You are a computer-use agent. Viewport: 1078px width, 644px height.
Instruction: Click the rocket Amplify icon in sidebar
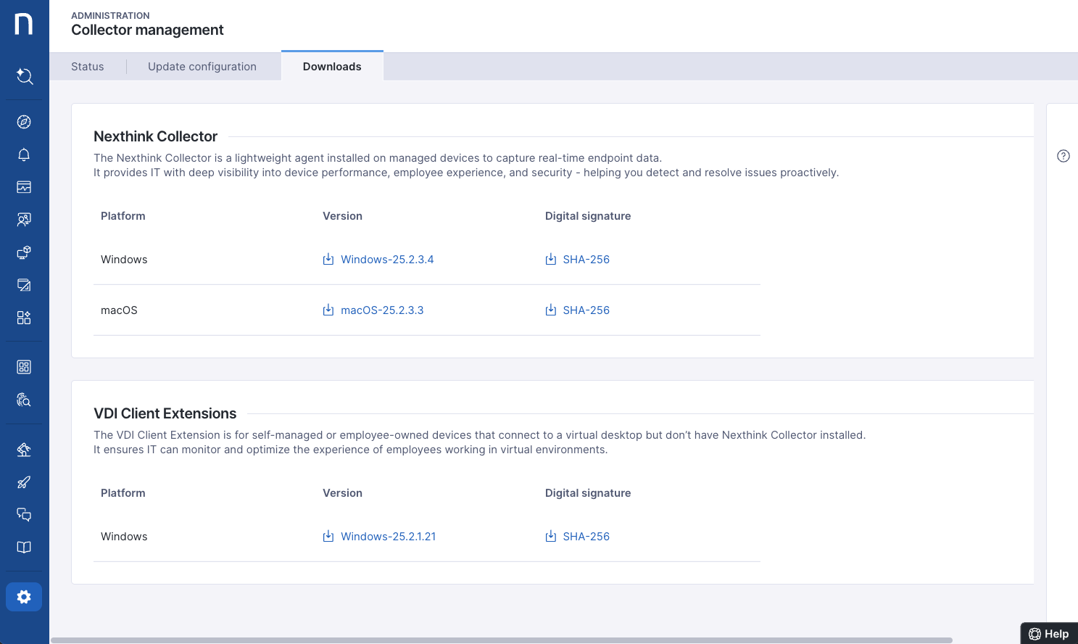coord(24,482)
